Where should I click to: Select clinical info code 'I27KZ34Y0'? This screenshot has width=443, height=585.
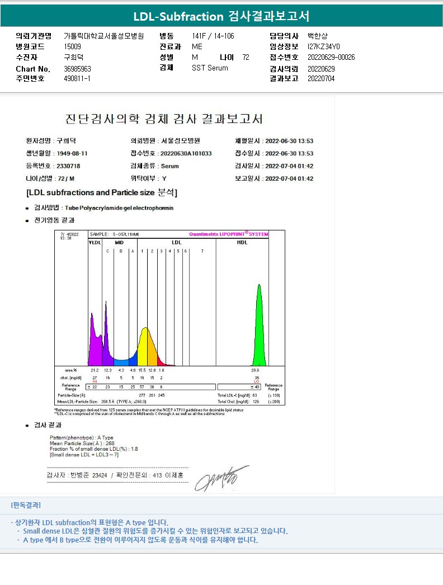tap(323, 46)
